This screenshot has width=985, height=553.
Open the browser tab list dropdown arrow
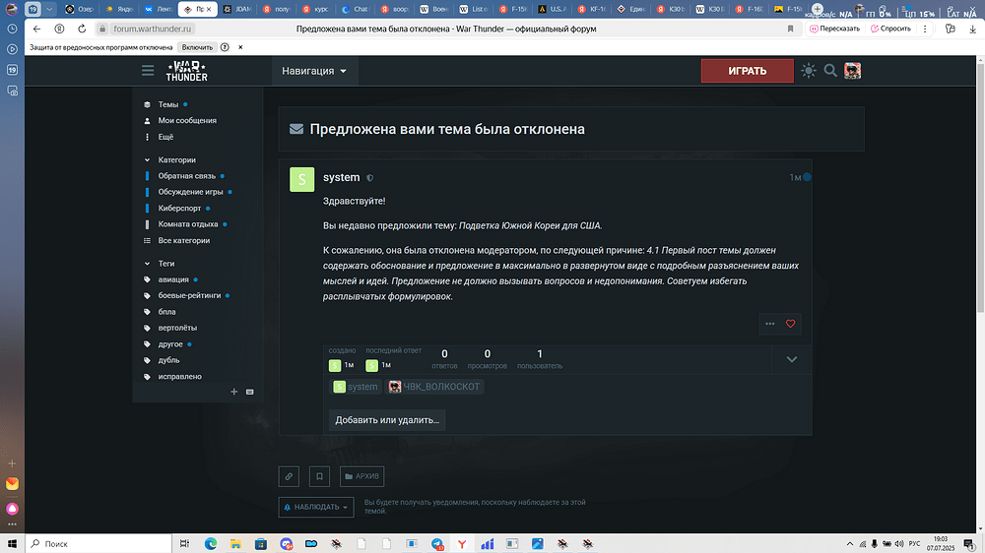(x=49, y=9)
